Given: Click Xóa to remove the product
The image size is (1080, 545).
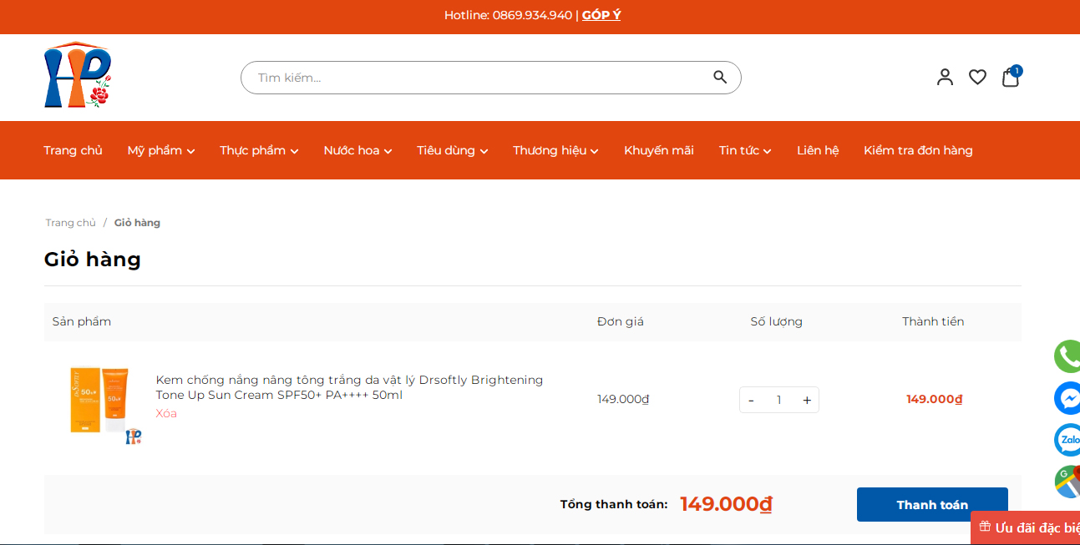Looking at the screenshot, I should pyautogui.click(x=166, y=413).
